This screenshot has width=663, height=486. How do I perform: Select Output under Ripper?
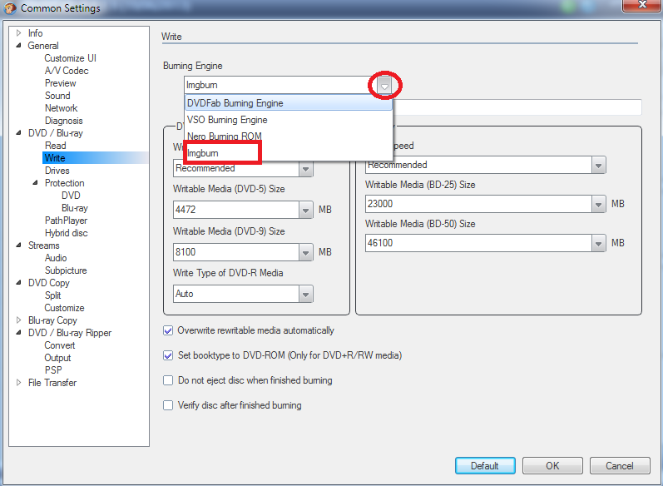tap(57, 357)
